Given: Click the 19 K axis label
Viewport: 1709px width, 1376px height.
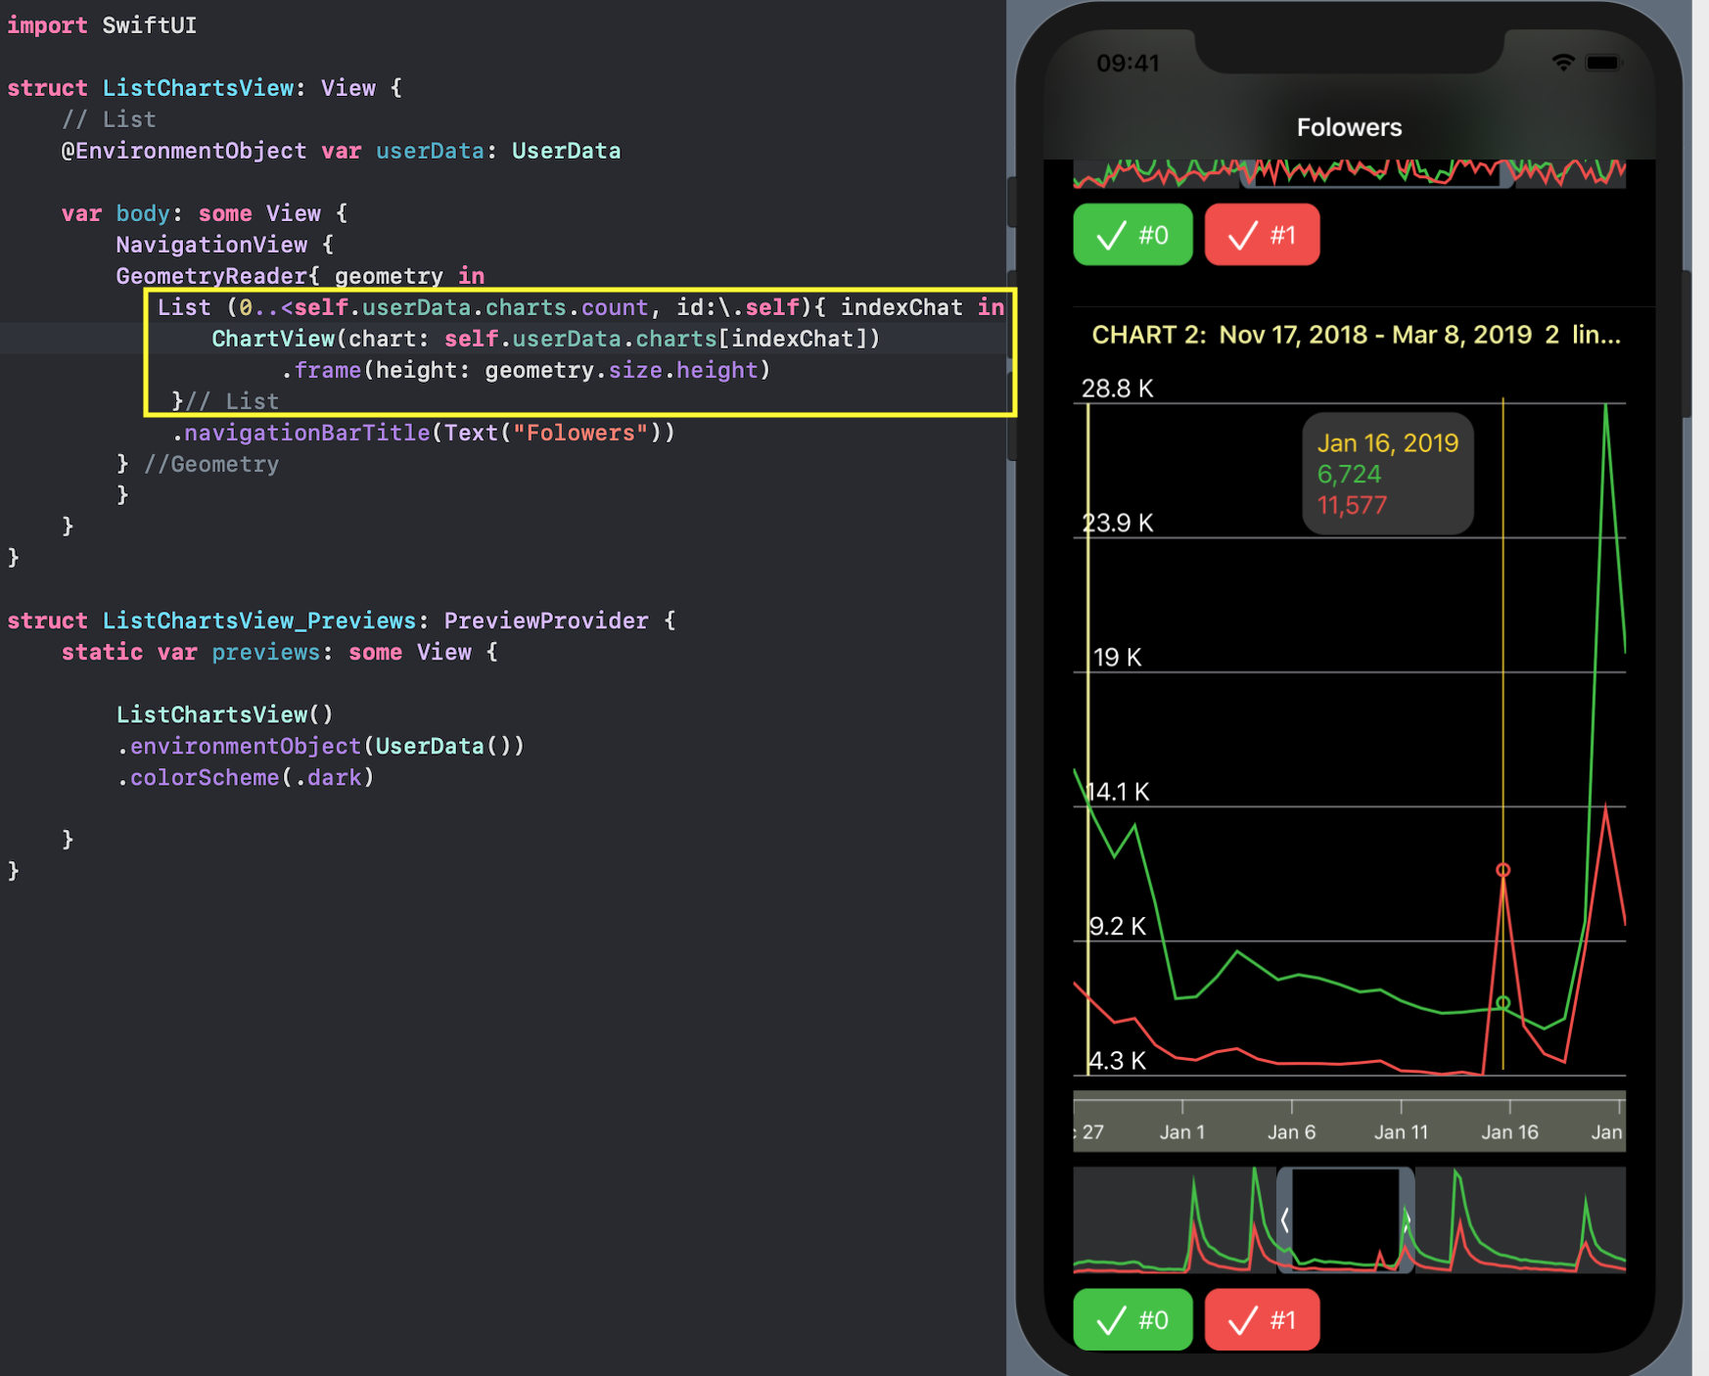Looking at the screenshot, I should [x=1118, y=657].
